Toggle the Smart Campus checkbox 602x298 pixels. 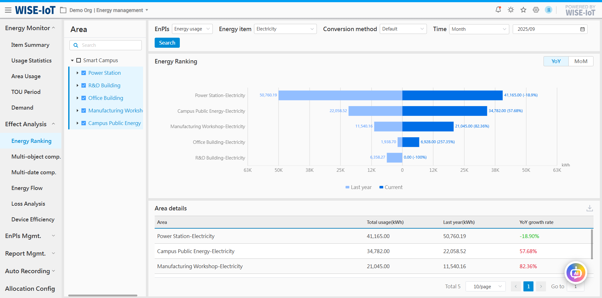tap(79, 60)
